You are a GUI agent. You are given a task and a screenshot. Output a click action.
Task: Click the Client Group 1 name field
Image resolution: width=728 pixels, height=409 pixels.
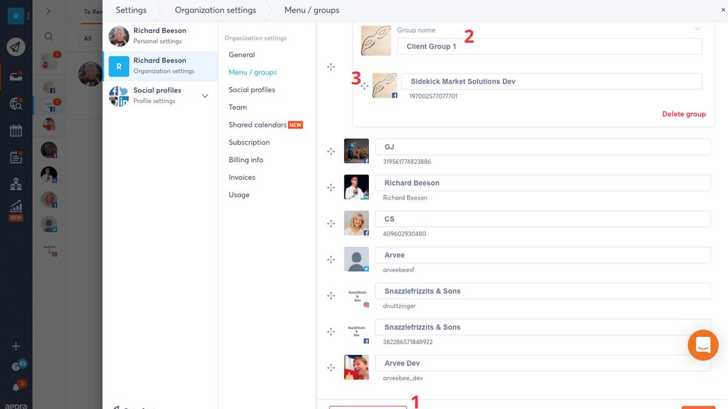point(550,46)
